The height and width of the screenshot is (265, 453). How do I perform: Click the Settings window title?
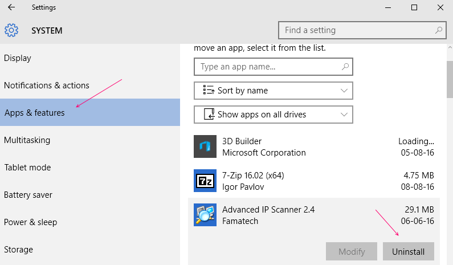[x=44, y=7]
